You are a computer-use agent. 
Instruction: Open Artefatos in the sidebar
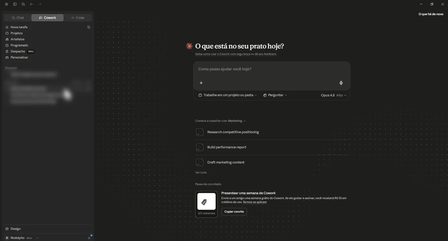click(x=17, y=39)
